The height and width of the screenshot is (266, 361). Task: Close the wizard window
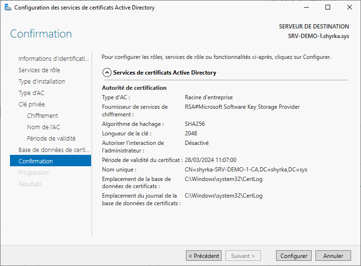click(x=350, y=8)
